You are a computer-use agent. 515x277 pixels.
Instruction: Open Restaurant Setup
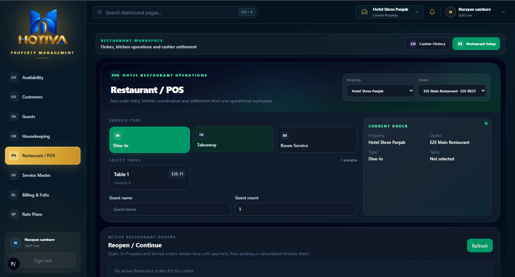(x=476, y=44)
